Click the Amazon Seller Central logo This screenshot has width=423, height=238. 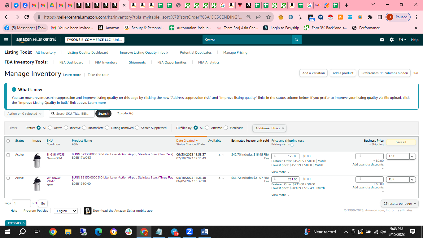pyautogui.click(x=36, y=40)
